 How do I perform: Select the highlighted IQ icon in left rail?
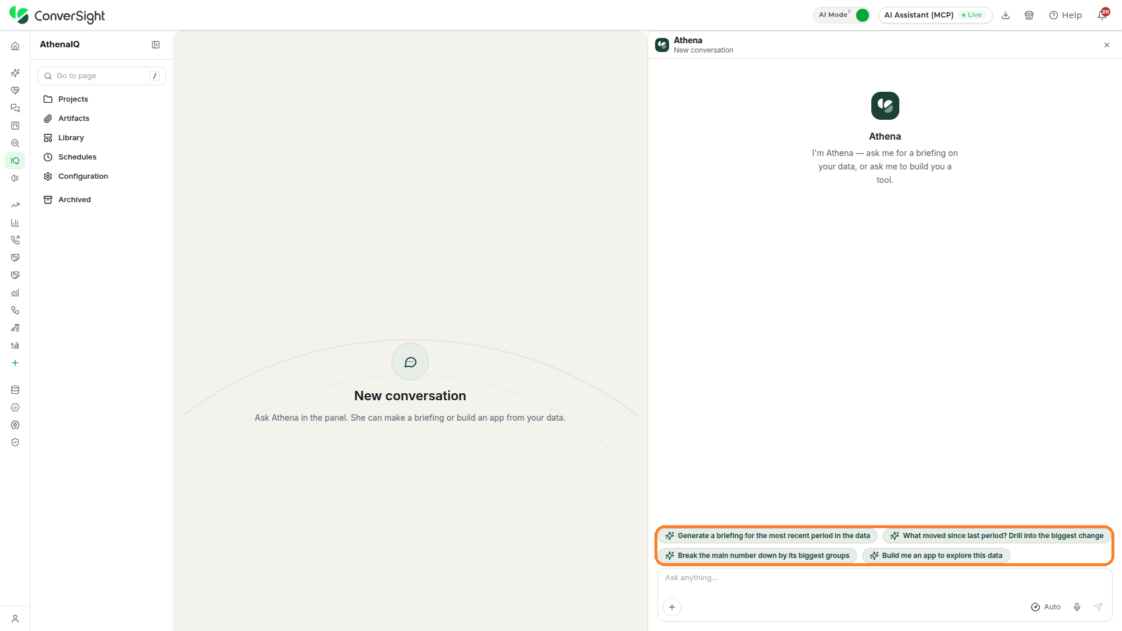click(15, 161)
